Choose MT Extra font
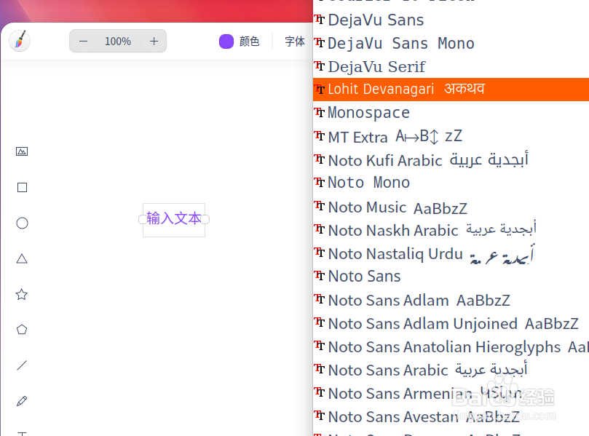The width and height of the screenshot is (589, 436). point(451,137)
